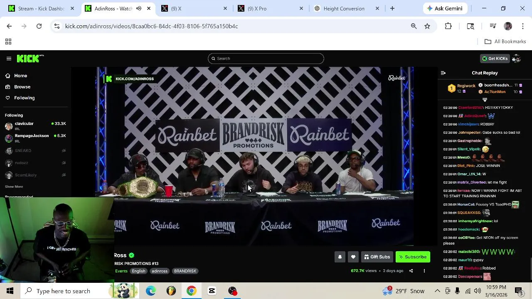532x299 pixels.
Task: Click the Gift Subs button
Action: (x=377, y=257)
